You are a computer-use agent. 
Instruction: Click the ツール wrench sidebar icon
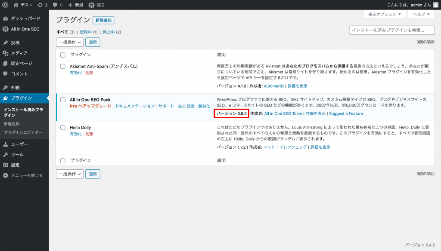(x=5, y=155)
